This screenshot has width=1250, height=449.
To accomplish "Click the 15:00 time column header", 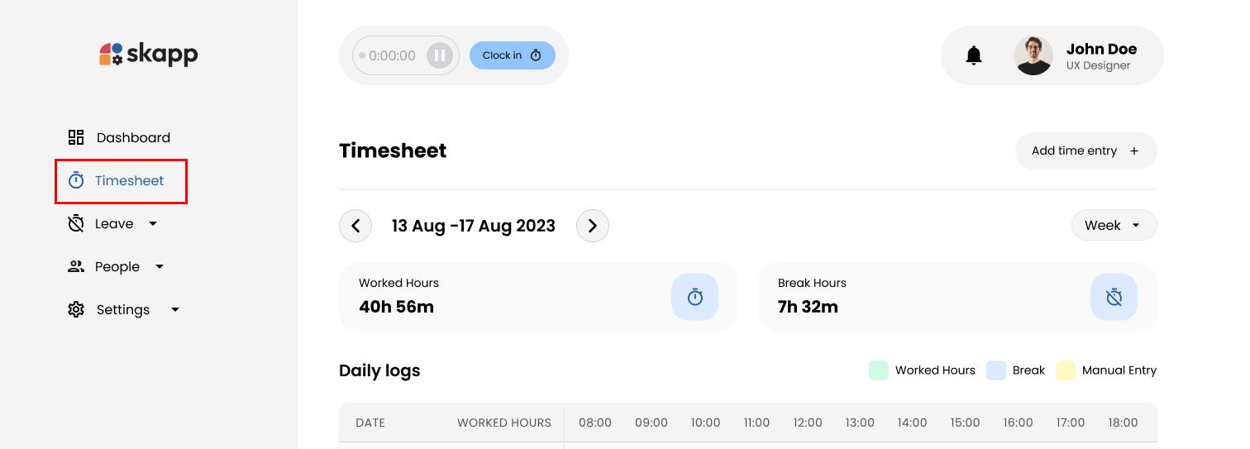I will tap(965, 423).
